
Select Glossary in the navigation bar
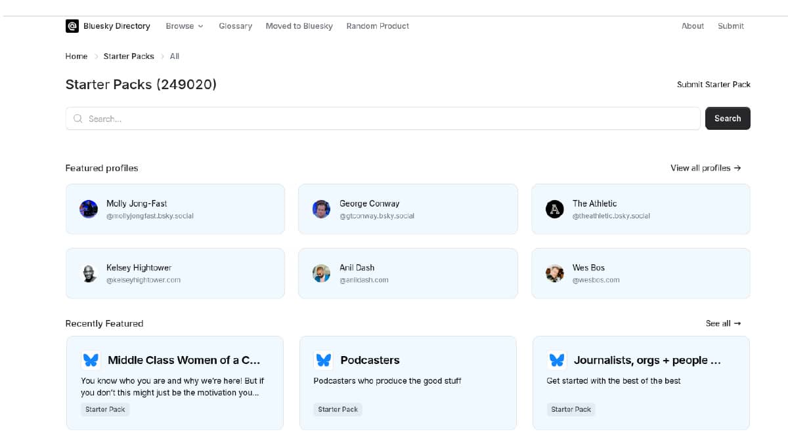tap(235, 26)
